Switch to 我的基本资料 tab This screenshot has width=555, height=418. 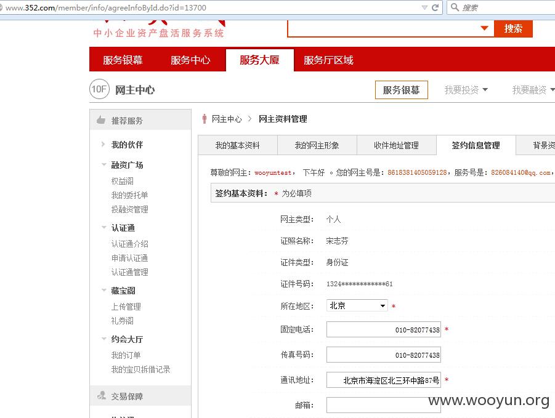tap(238, 145)
